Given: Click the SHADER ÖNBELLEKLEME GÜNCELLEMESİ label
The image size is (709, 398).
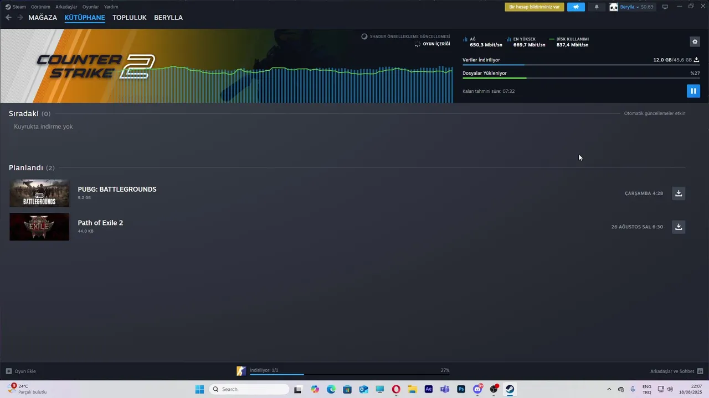Looking at the screenshot, I should click(409, 36).
